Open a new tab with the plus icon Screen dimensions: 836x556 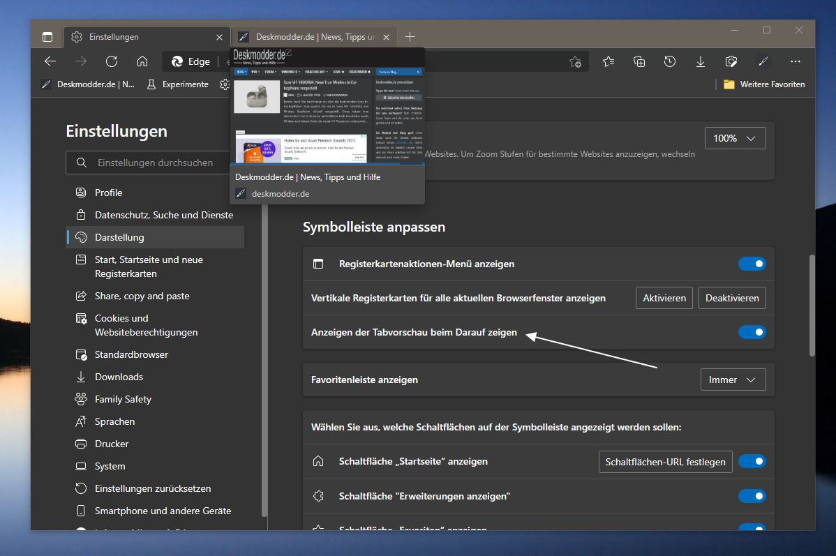pos(410,37)
